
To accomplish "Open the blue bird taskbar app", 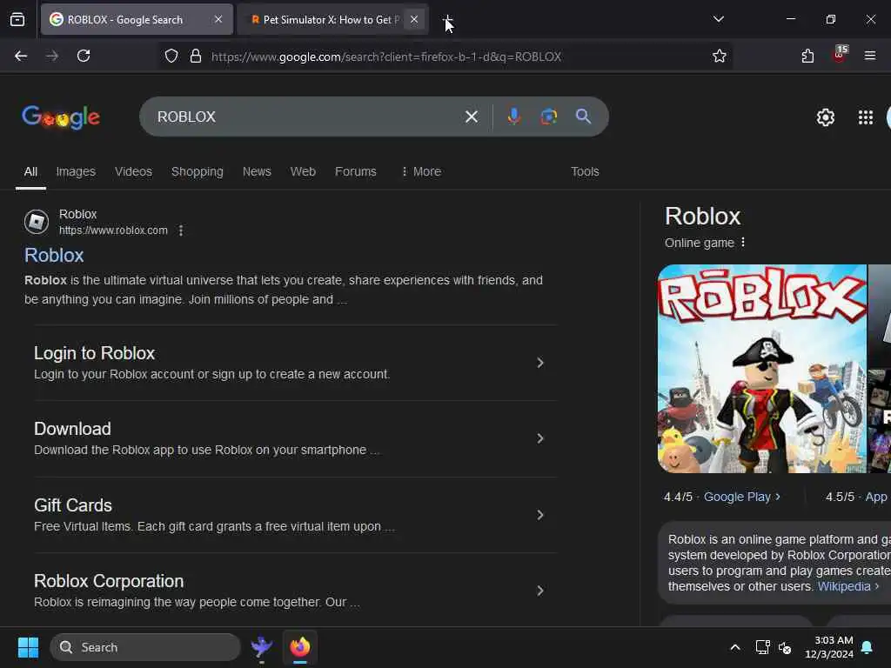I will pyautogui.click(x=261, y=647).
